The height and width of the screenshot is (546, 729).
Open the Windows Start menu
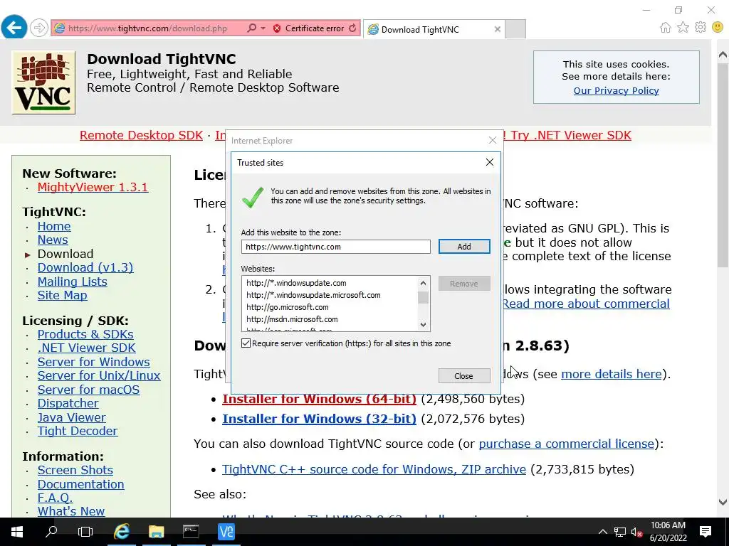tap(17, 532)
